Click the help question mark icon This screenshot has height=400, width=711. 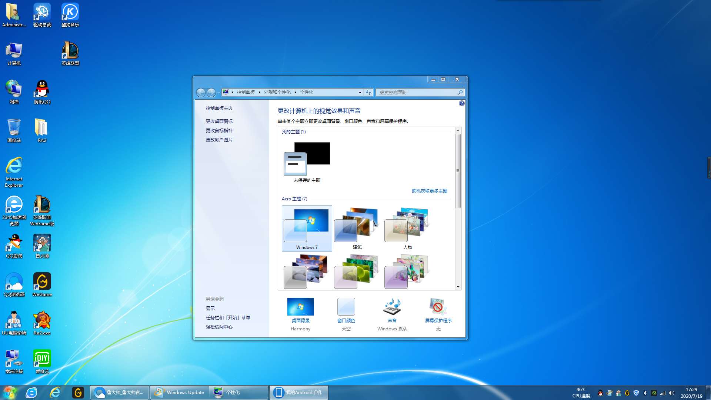click(x=461, y=104)
